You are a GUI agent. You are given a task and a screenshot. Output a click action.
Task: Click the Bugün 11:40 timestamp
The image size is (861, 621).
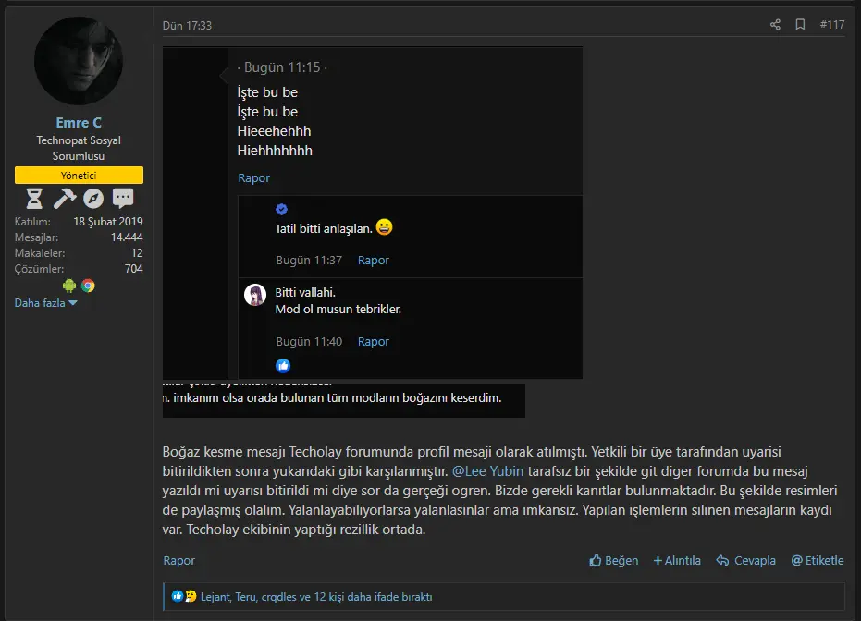click(309, 341)
